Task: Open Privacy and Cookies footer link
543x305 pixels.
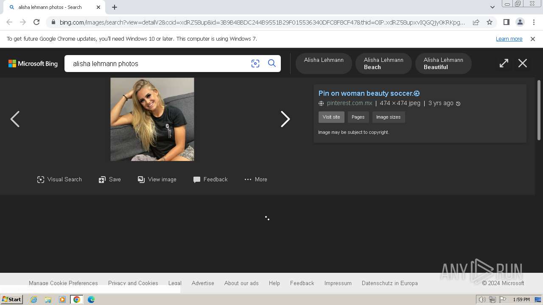Action: (x=133, y=283)
